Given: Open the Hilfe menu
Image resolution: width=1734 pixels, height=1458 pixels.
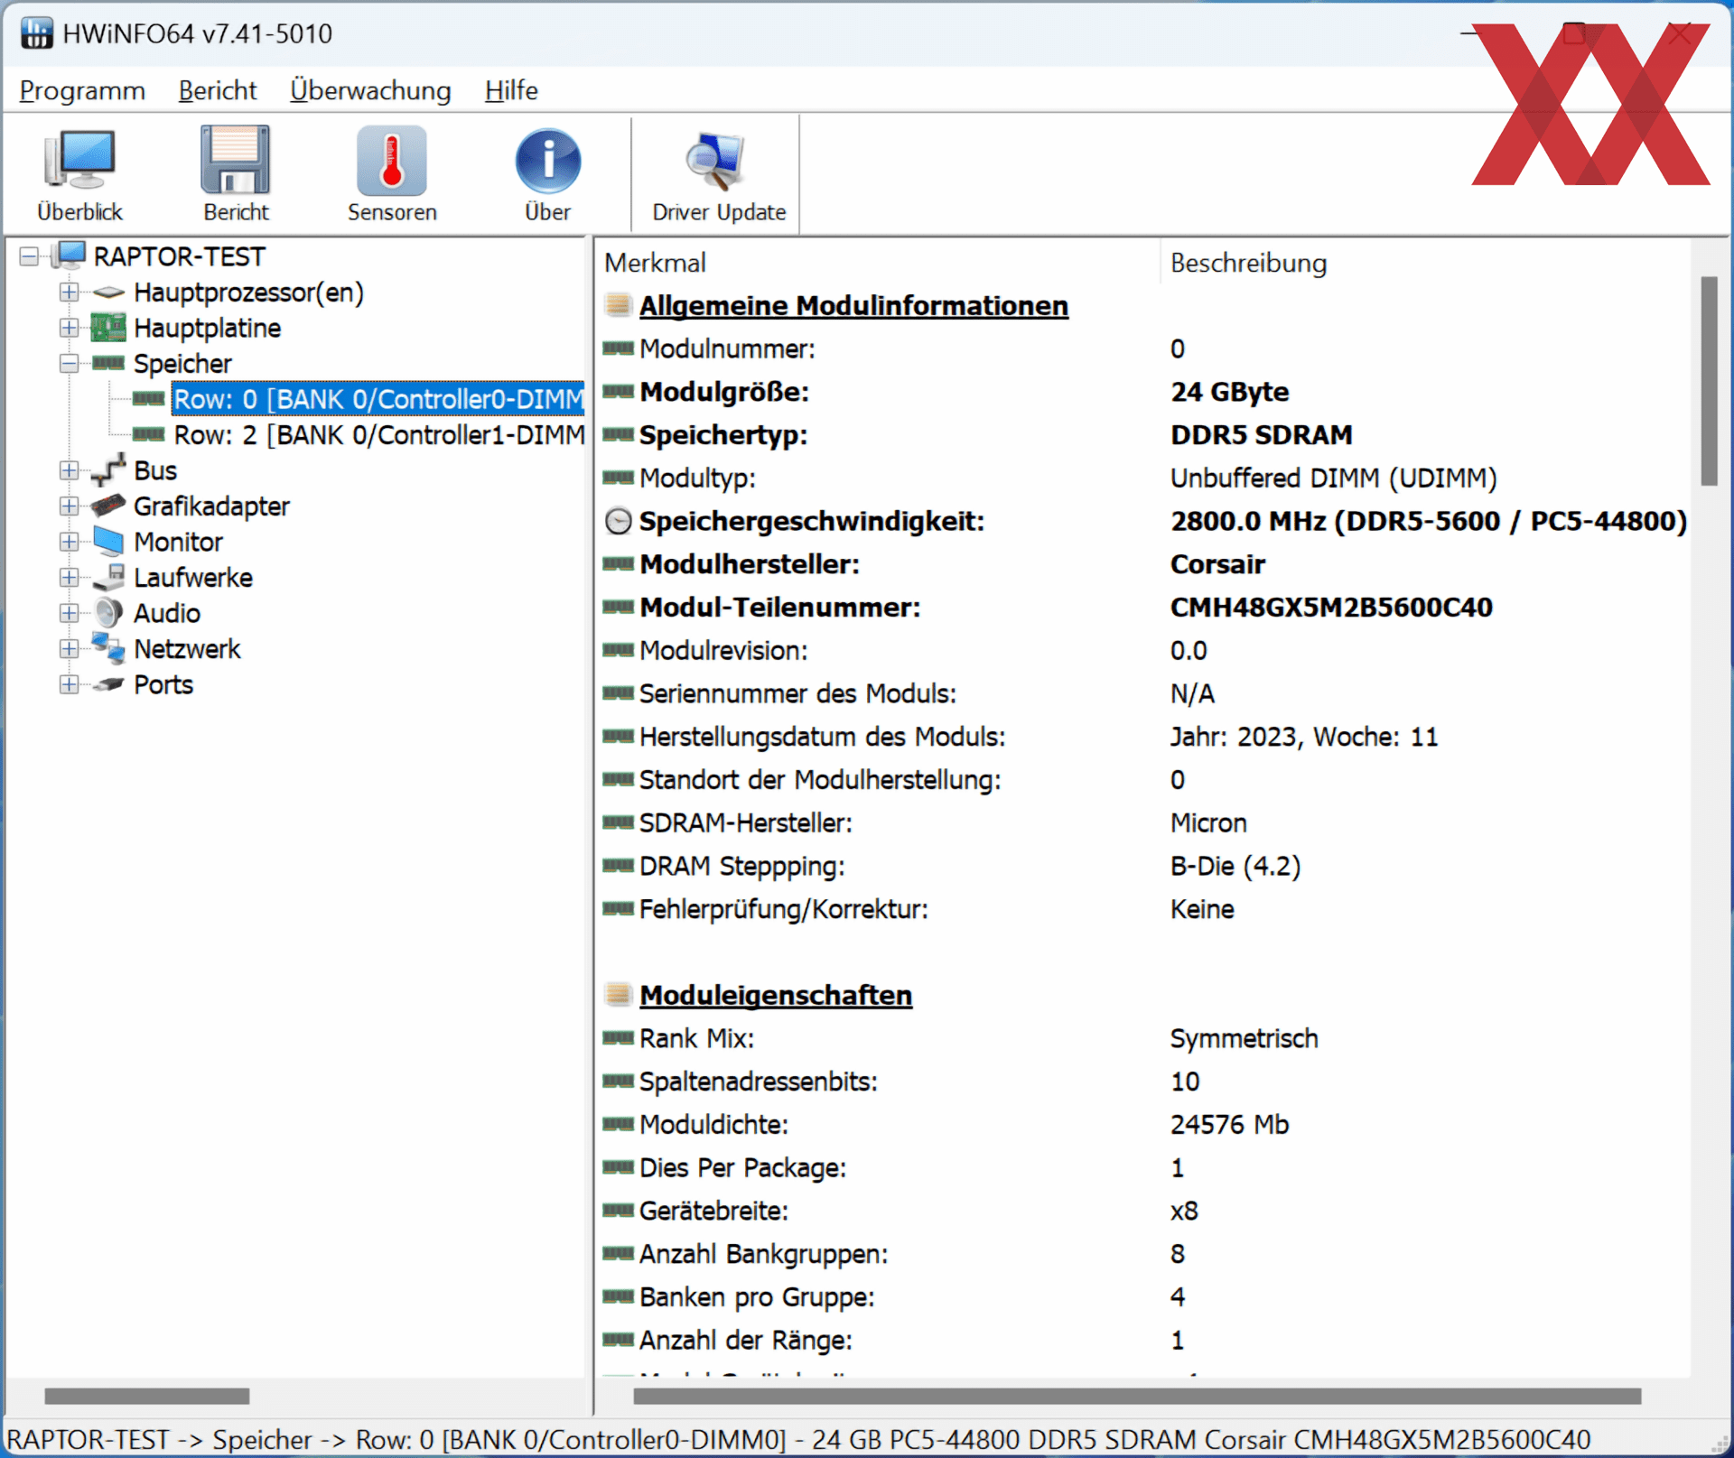Looking at the screenshot, I should 511,90.
